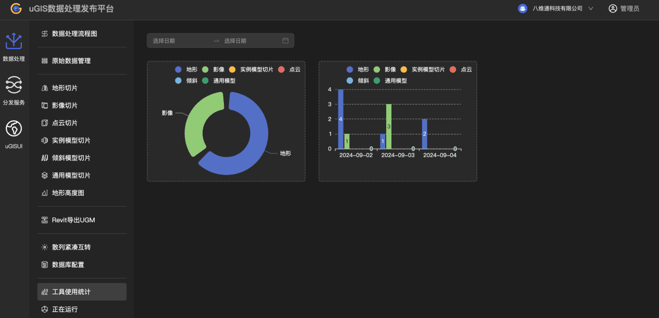The height and width of the screenshot is (318, 659).
Task: Click the 管理员 user avatar icon
Action: click(613, 8)
